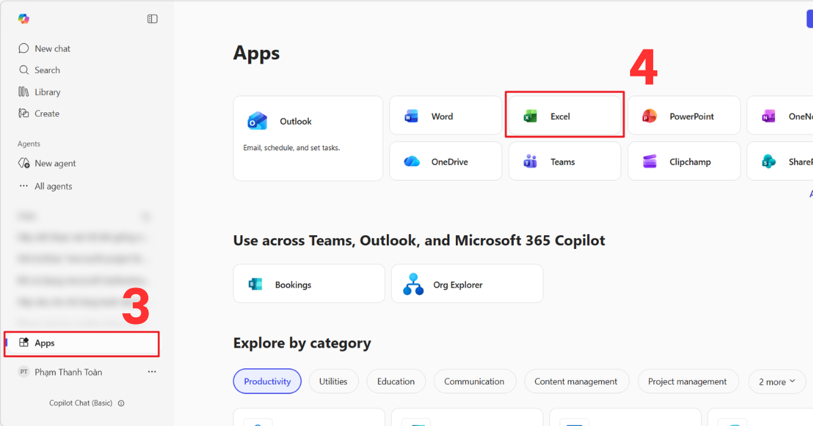The height and width of the screenshot is (426, 813).
Task: Click the New chat bubble icon
Action: (x=24, y=49)
